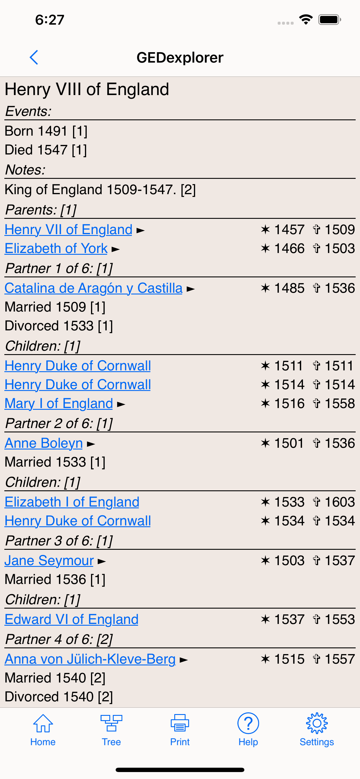
Task: Open the Home tab
Action: (x=43, y=729)
